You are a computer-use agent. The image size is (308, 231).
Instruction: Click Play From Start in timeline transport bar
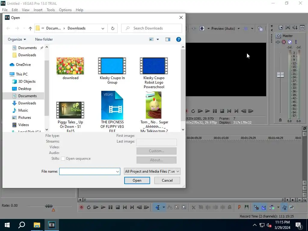click(96, 207)
